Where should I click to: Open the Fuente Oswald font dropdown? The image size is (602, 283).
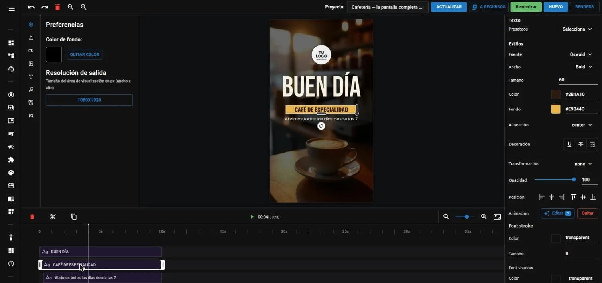581,54
